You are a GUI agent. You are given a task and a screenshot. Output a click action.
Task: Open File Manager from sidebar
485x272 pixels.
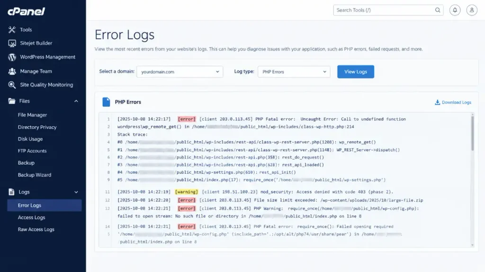pos(33,115)
